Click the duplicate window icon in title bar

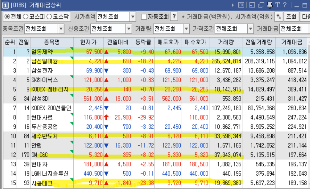point(261,5)
